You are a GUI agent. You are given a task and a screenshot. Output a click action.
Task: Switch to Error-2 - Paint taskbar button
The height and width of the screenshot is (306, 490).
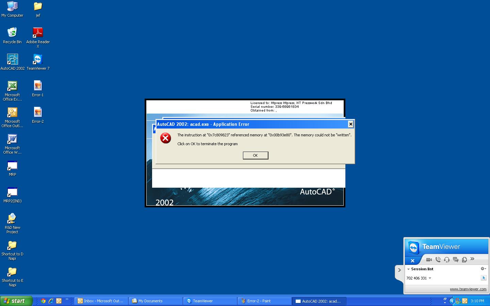coord(265,301)
